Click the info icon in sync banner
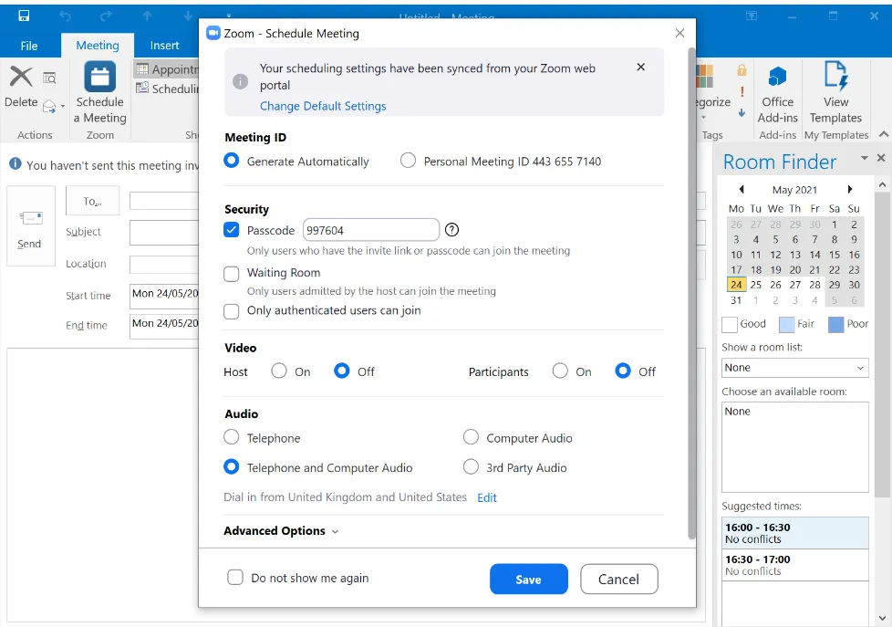 [x=241, y=81]
